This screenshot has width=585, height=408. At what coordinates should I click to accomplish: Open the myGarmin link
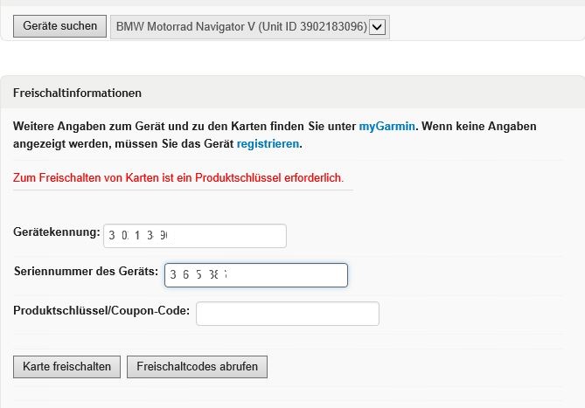click(386, 126)
